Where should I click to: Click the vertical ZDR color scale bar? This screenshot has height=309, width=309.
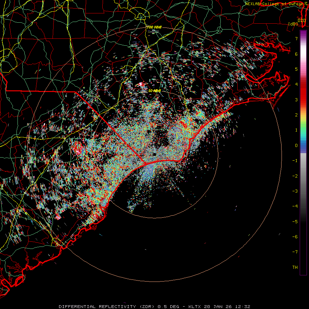(x=303, y=152)
